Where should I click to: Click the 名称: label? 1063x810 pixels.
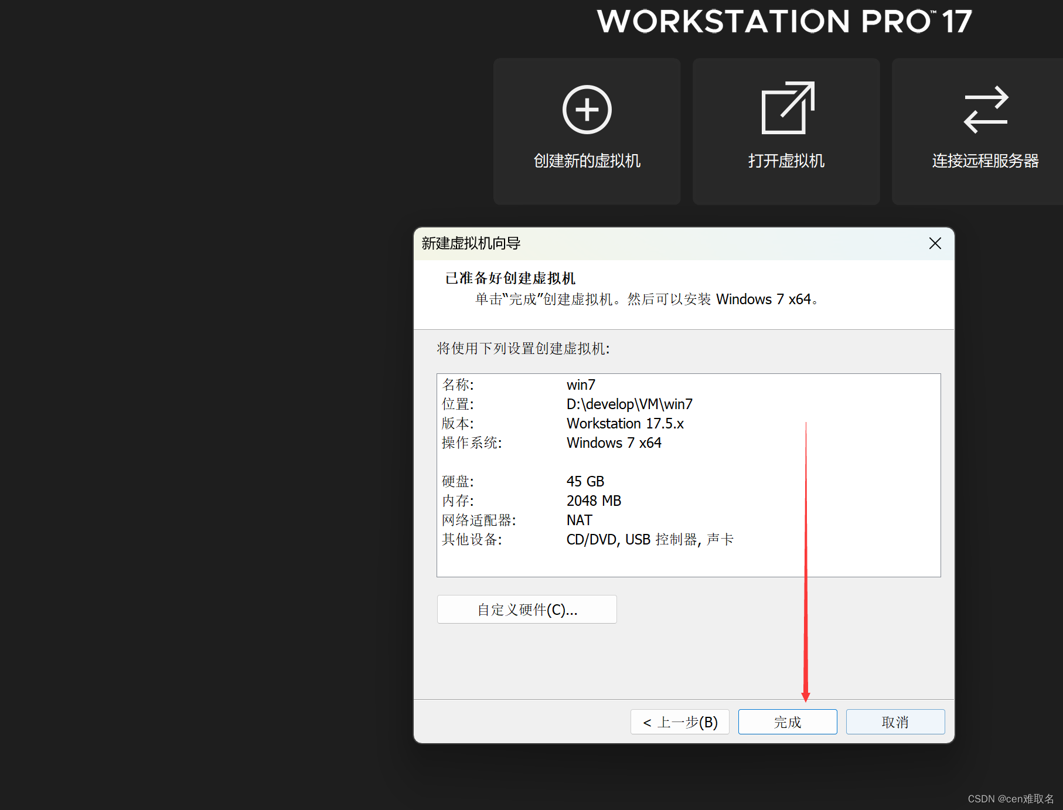point(458,385)
